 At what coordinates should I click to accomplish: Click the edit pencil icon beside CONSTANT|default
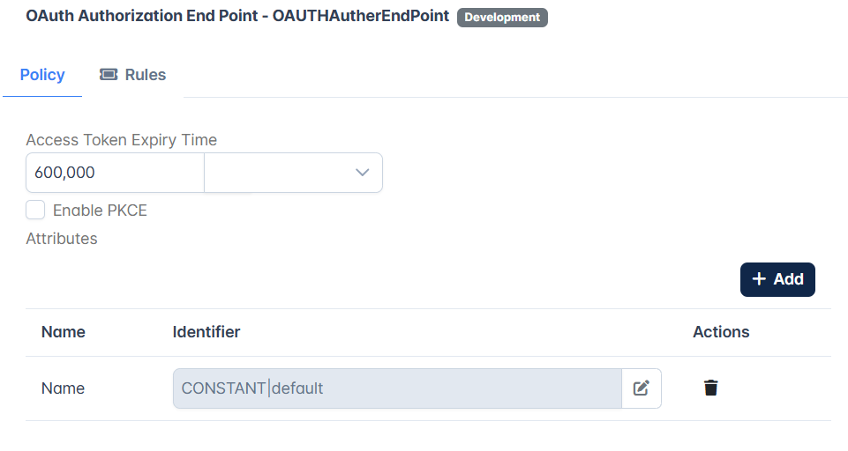pos(642,388)
